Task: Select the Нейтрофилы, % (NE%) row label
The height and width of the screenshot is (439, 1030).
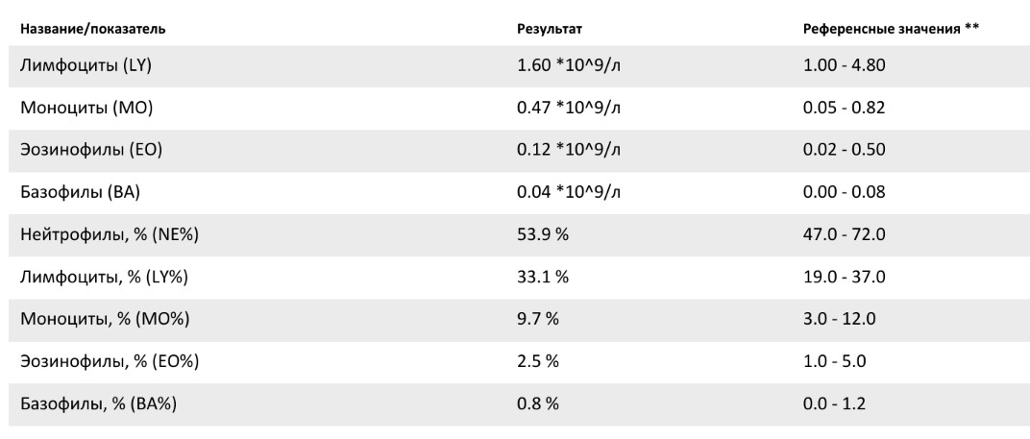Action: click(x=109, y=234)
